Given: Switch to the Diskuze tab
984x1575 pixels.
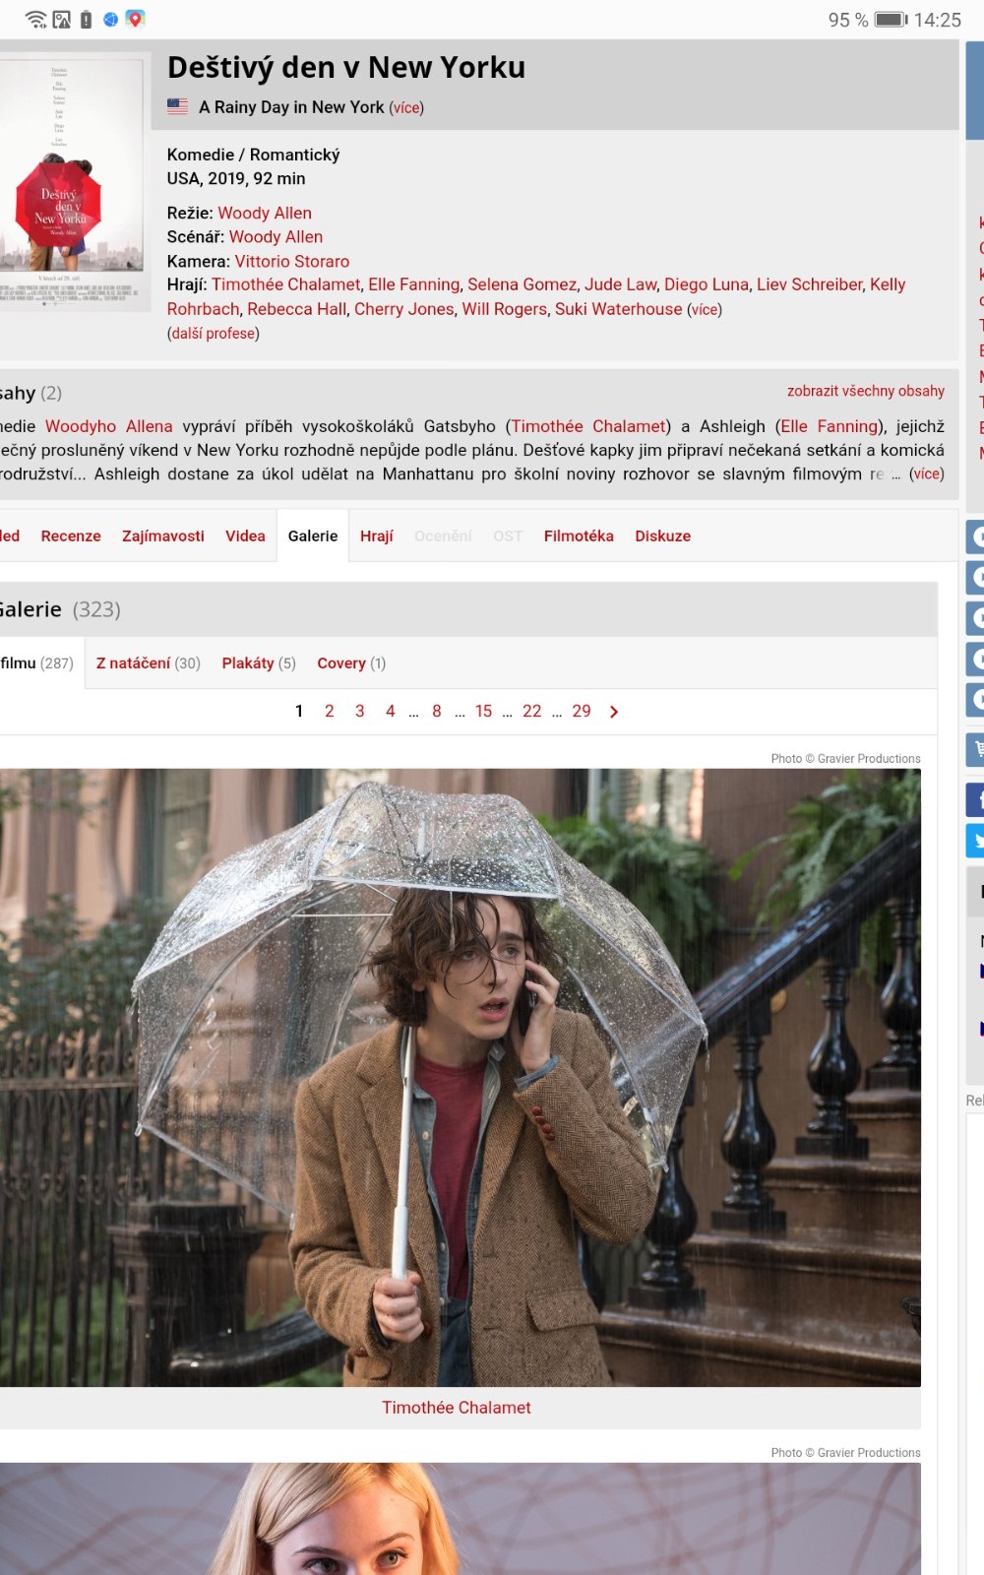Looking at the screenshot, I should pyautogui.click(x=662, y=536).
